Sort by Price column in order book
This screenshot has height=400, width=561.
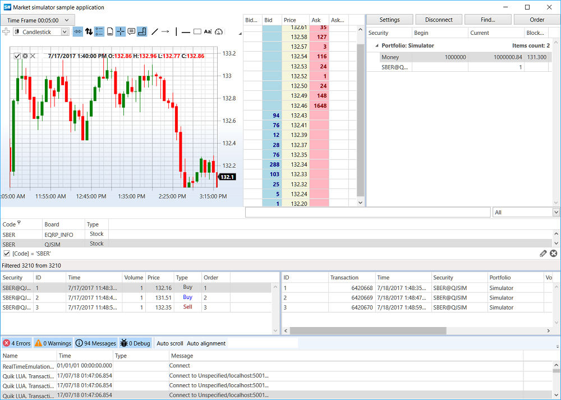click(296, 20)
